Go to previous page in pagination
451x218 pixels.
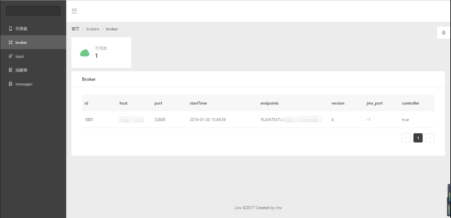(x=406, y=138)
